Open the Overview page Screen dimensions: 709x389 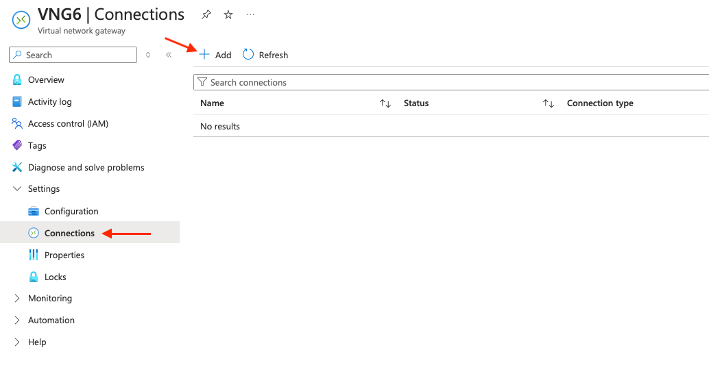click(46, 79)
